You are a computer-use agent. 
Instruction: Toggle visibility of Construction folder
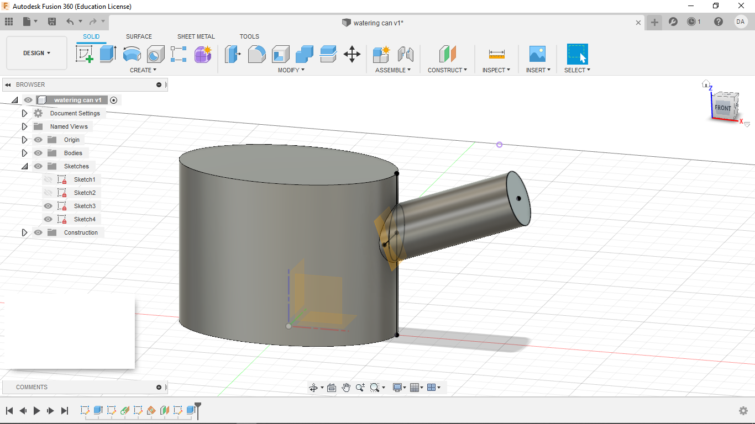pos(38,232)
